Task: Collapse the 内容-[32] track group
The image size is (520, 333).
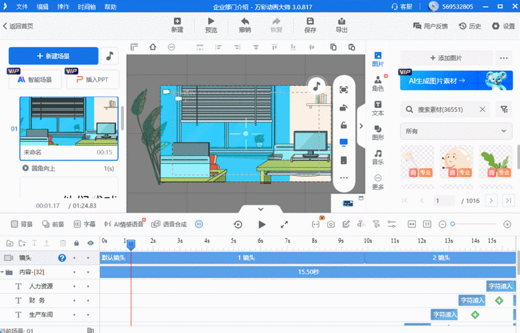Action: click(x=3, y=272)
